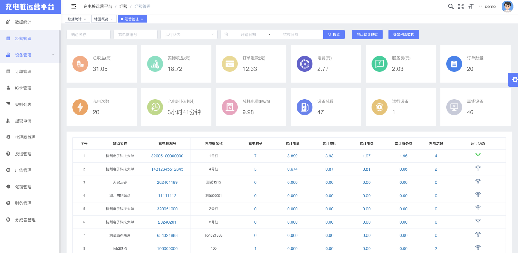518x253 pixels.
Task: Open charger number 202401199 link
Action: pyautogui.click(x=167, y=182)
